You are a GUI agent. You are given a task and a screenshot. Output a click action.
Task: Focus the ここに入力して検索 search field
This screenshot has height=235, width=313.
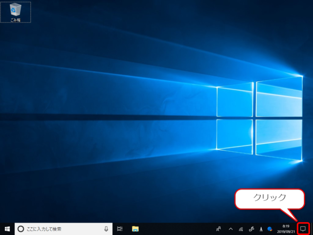pyautogui.click(x=64, y=229)
